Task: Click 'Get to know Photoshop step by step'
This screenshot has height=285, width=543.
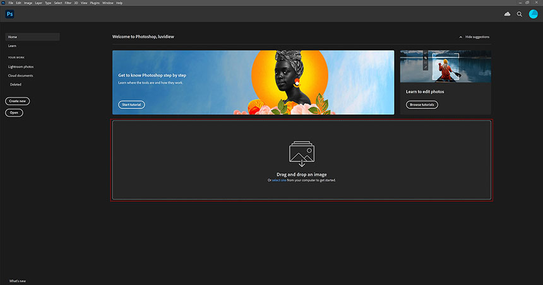Action: (152, 76)
